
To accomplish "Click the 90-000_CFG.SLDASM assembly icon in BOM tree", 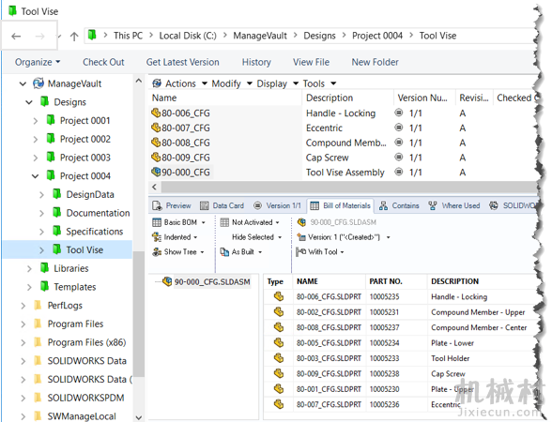I will tap(167, 281).
